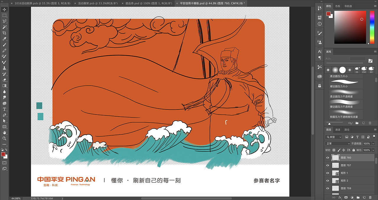Hide layer 图层 759

point(328,188)
